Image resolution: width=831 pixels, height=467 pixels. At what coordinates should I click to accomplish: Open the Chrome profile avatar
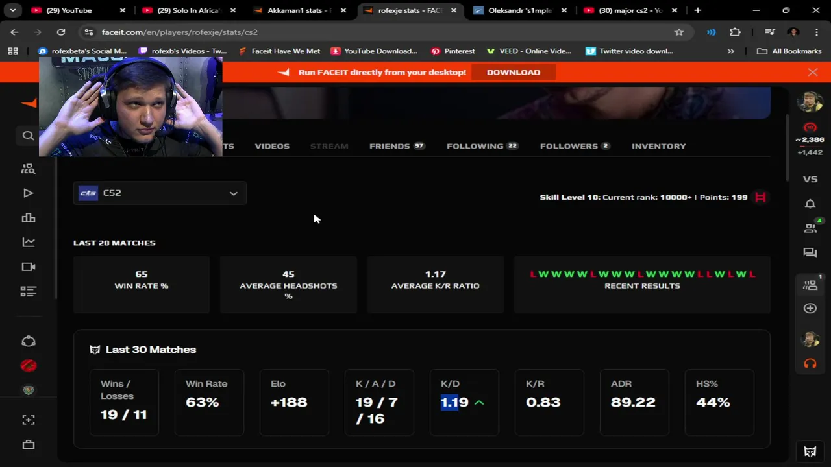[x=793, y=32]
